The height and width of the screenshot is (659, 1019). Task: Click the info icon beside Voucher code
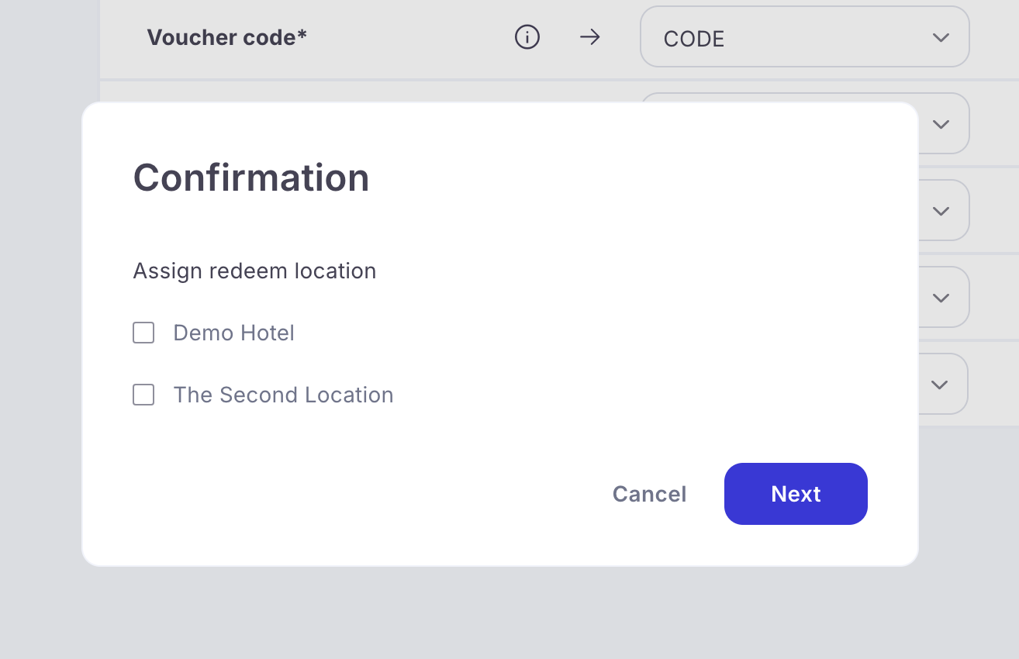527,36
